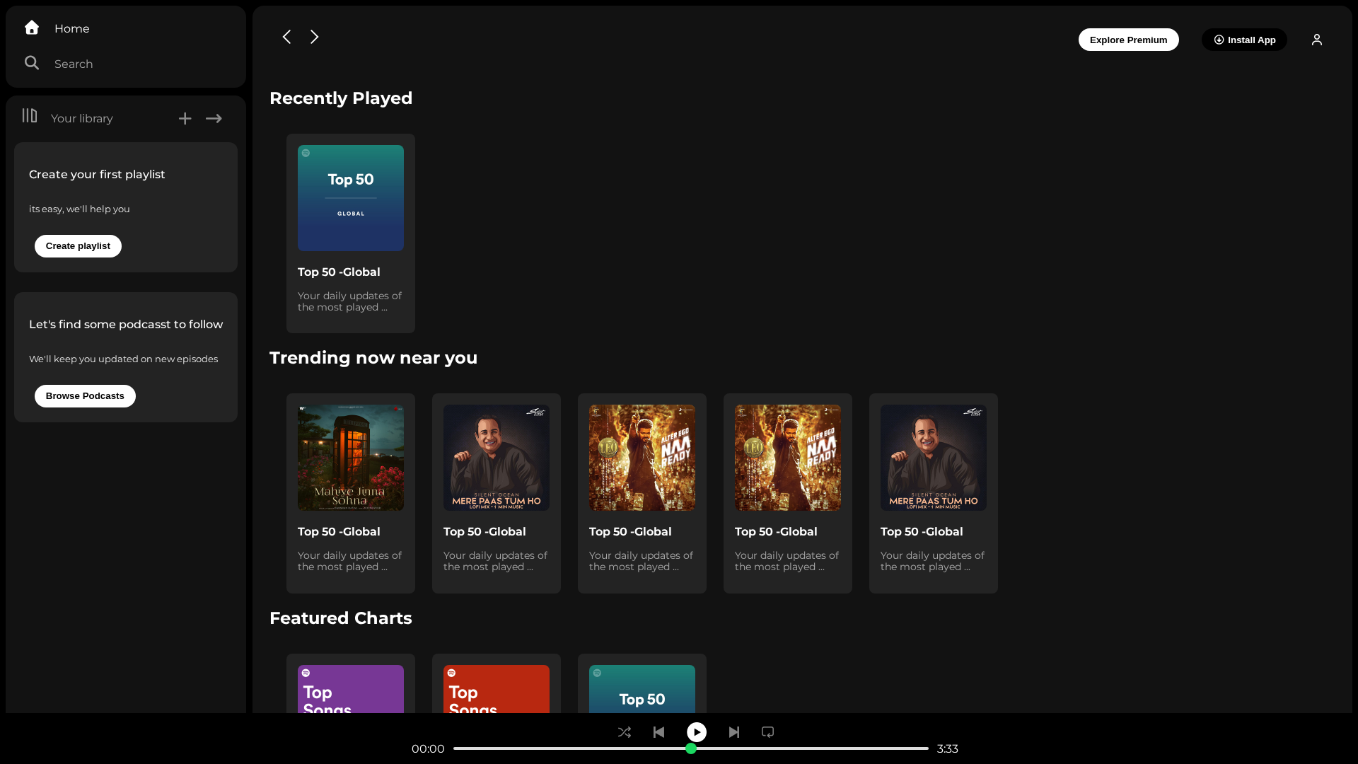Click the Trending now near you heading

click(x=373, y=358)
